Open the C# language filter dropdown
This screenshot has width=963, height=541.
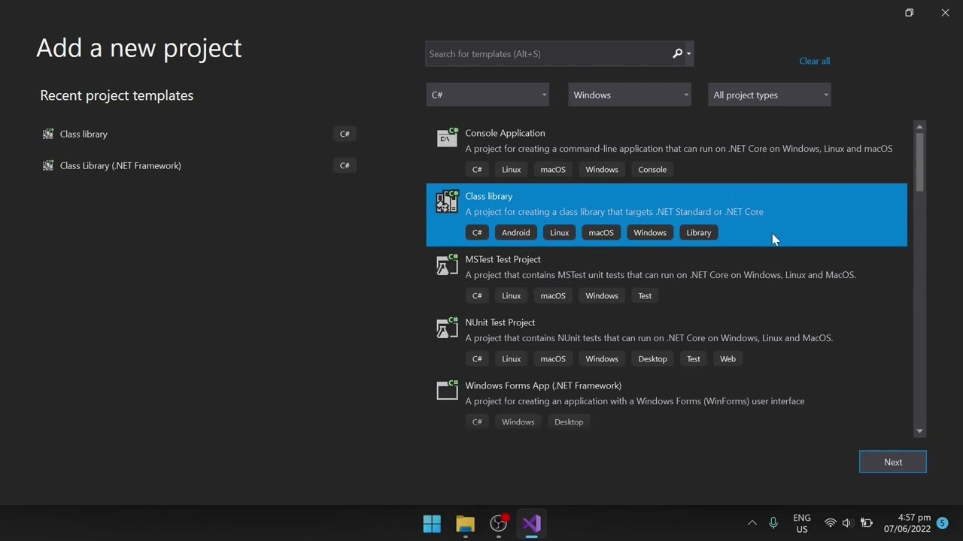(488, 95)
